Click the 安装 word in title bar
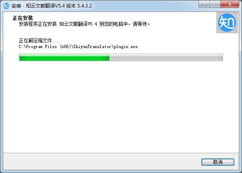242x173 pixels. pyautogui.click(x=16, y=6)
